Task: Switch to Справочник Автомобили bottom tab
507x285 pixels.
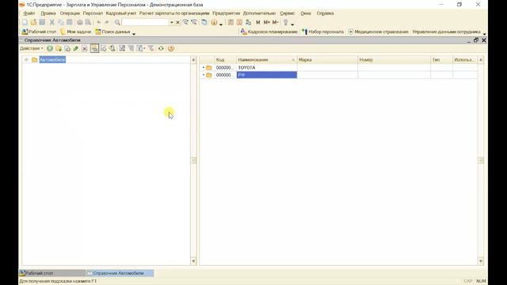Action: (120, 273)
